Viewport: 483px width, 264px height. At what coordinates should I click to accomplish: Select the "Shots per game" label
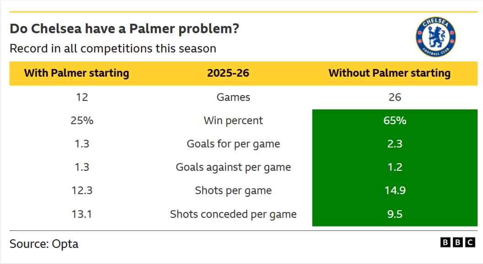[x=233, y=190]
